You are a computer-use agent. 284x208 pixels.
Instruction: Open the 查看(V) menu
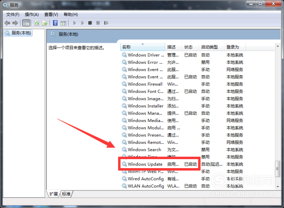(51, 14)
